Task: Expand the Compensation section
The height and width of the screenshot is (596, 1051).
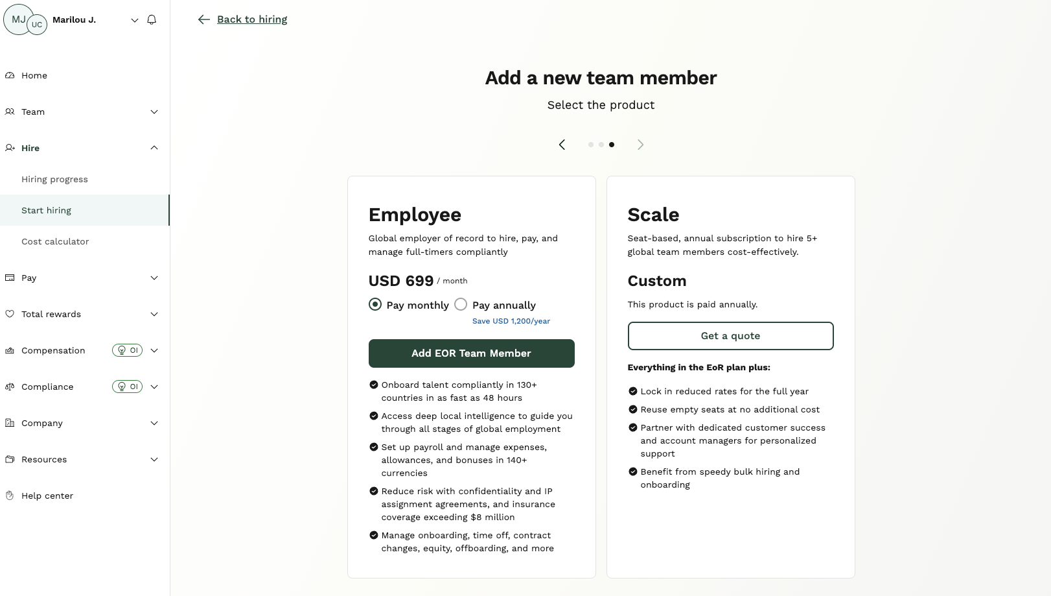Action: point(154,350)
